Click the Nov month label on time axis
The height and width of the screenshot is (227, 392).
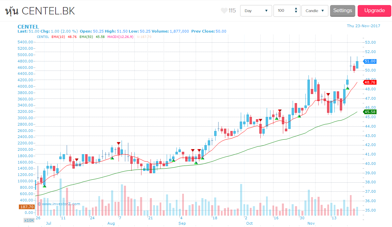pyautogui.click(x=311, y=223)
